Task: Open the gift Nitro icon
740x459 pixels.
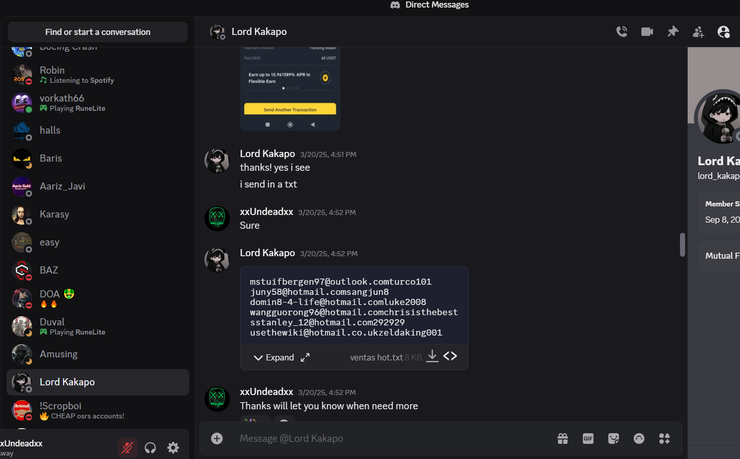Action: click(563, 439)
